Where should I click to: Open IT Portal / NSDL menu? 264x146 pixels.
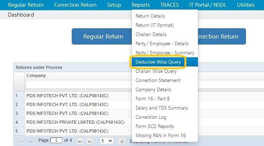(207, 5)
